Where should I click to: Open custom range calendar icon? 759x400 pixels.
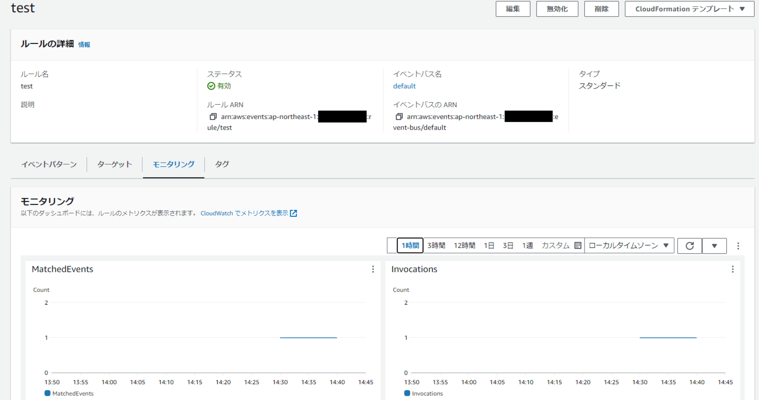[578, 245]
